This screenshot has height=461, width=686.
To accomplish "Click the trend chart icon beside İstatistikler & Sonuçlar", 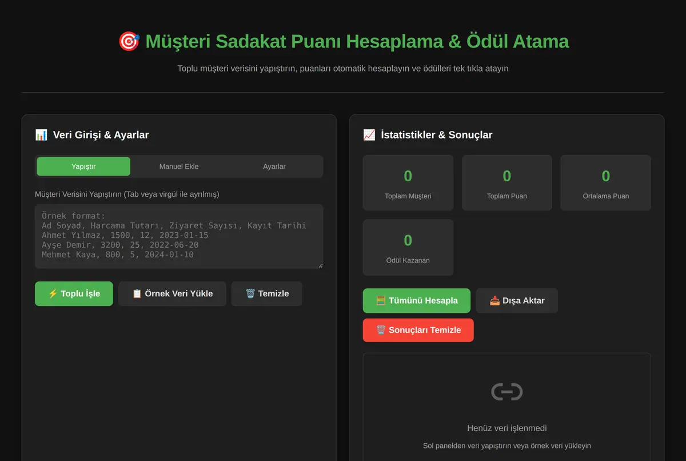I will tap(369, 135).
